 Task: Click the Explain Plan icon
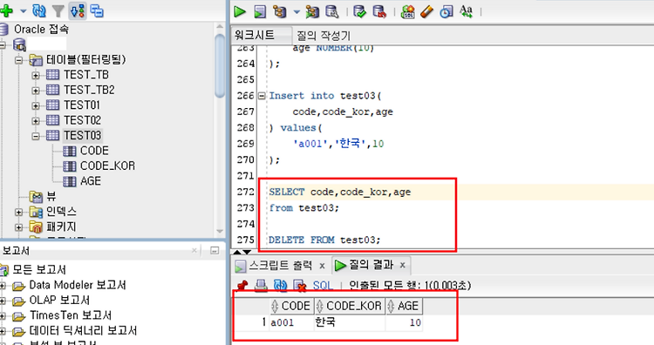[279, 11]
